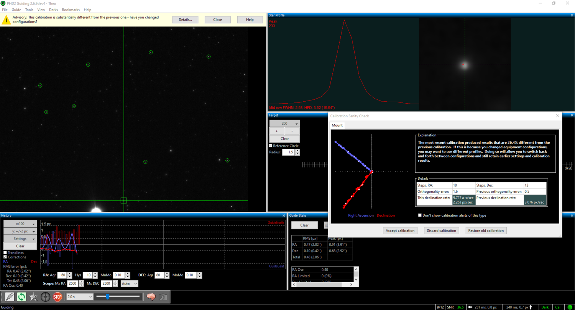The width and height of the screenshot is (575, 310).
Task: Click the green status circle in status bar
Action: (x=569, y=307)
